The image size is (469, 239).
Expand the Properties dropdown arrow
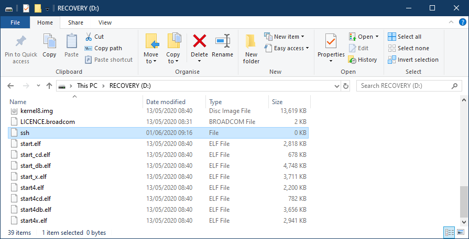coord(331,62)
